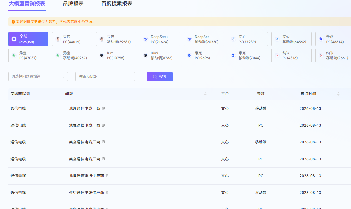Click the 本数据排序结果仅为参考 notice text
The height and width of the screenshot is (209, 351).
55,22
